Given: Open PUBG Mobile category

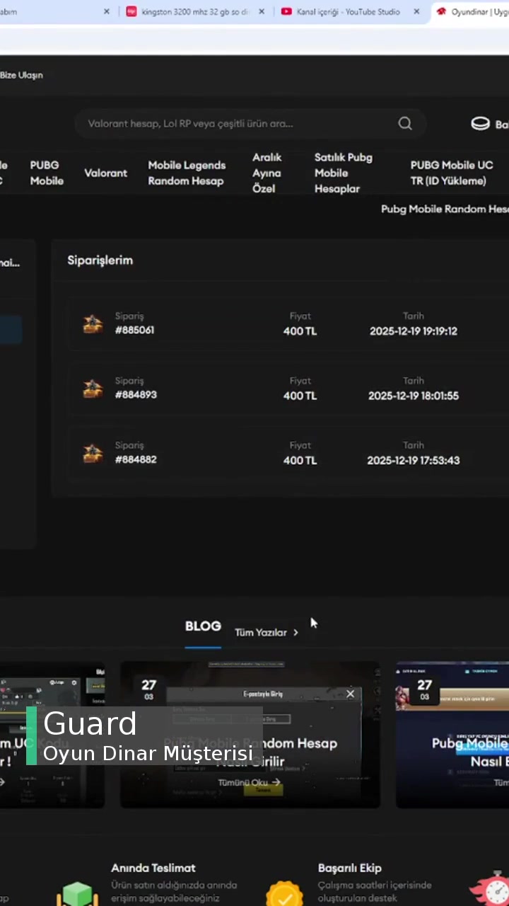Looking at the screenshot, I should click(x=47, y=173).
